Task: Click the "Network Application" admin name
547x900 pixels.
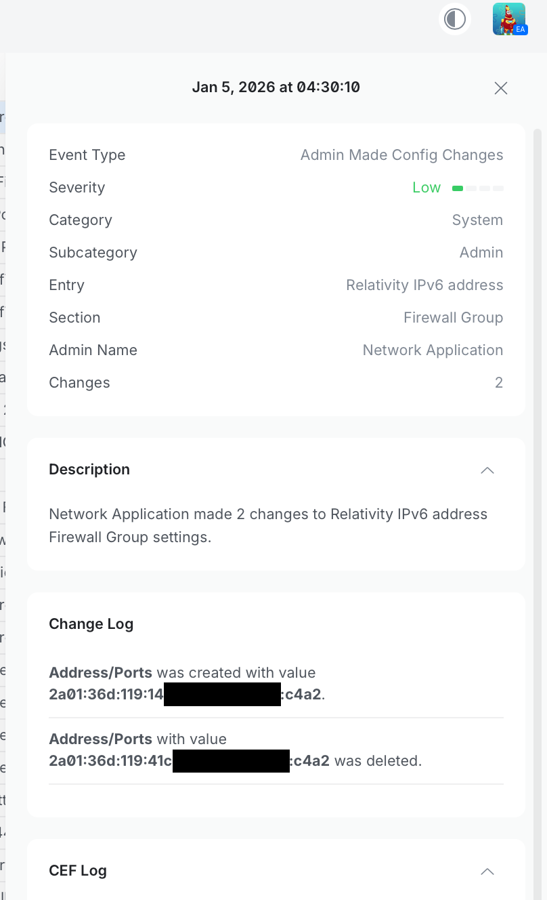Action: [x=433, y=350]
